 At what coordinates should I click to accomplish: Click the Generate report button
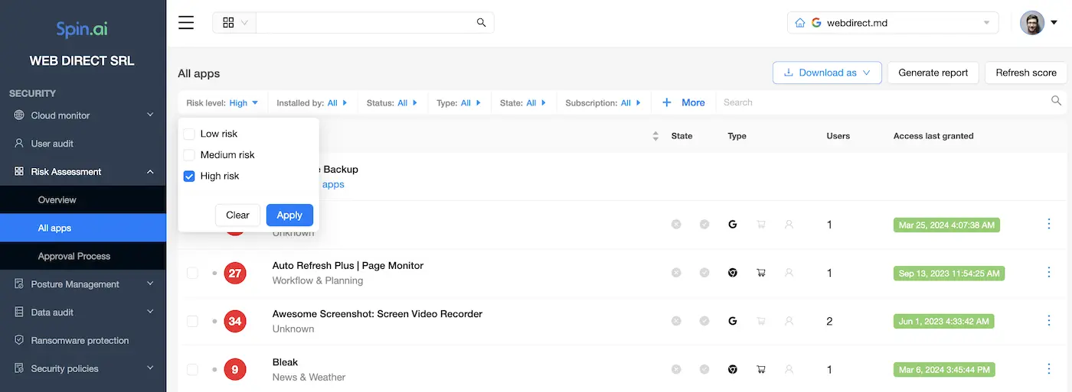pos(933,73)
